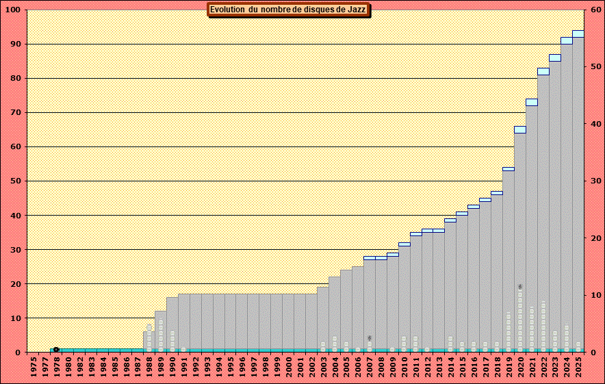
Task: Select the x-axis year label 2010
Action: (404, 366)
